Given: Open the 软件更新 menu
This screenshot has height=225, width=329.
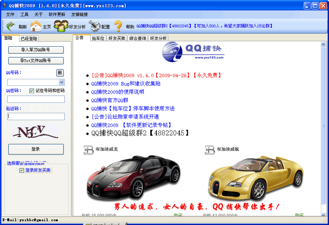Looking at the screenshot, I should pos(57,15).
